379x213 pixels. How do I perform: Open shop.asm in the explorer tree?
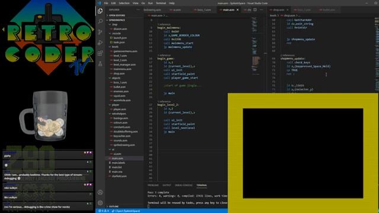pos(119,73)
